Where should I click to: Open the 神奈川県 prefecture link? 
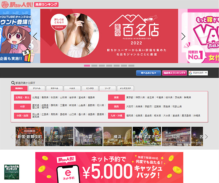tap(140, 97)
